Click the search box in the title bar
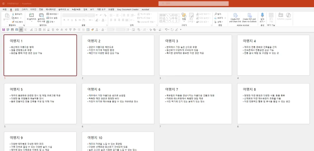 tap(193, 4)
